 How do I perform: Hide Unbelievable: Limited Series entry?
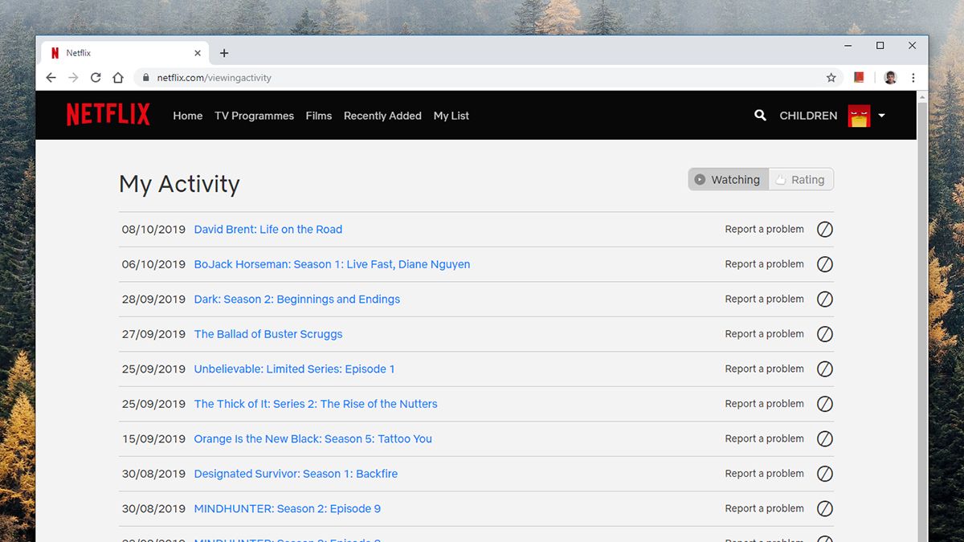tap(825, 369)
